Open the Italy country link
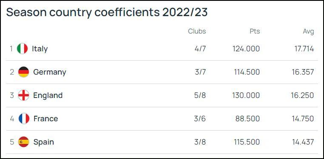This screenshot has height=159, width=324. (x=40, y=49)
